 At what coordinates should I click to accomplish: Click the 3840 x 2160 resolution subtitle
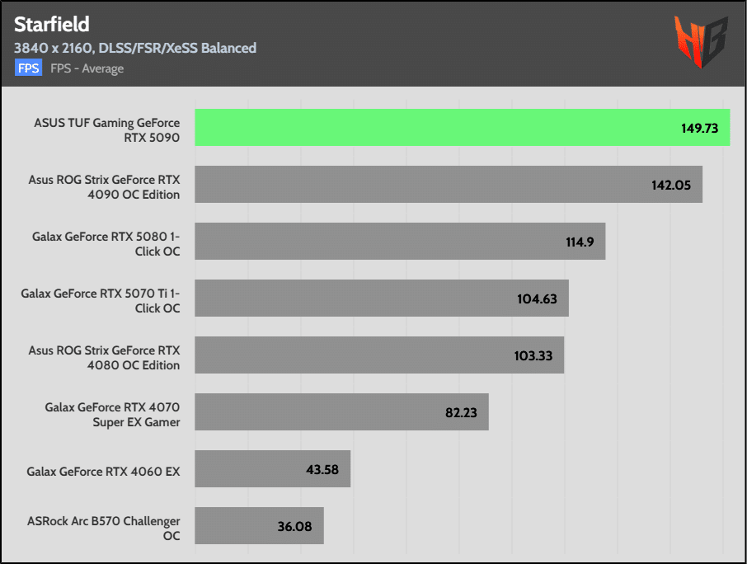click(135, 48)
